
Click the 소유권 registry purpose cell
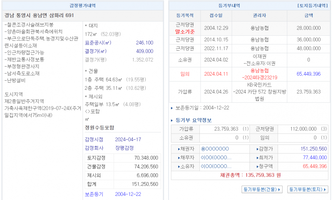point(185,60)
